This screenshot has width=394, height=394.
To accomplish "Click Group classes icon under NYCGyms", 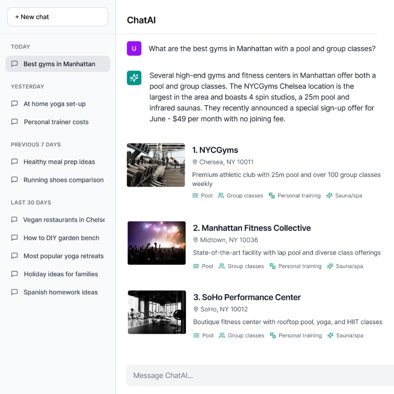I will [221, 195].
